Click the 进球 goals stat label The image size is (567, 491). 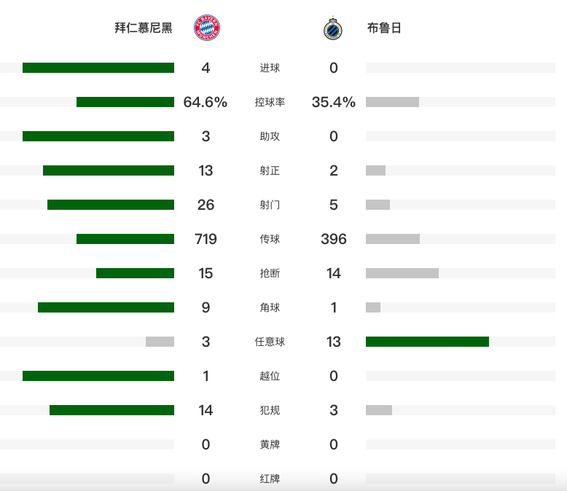tap(270, 68)
